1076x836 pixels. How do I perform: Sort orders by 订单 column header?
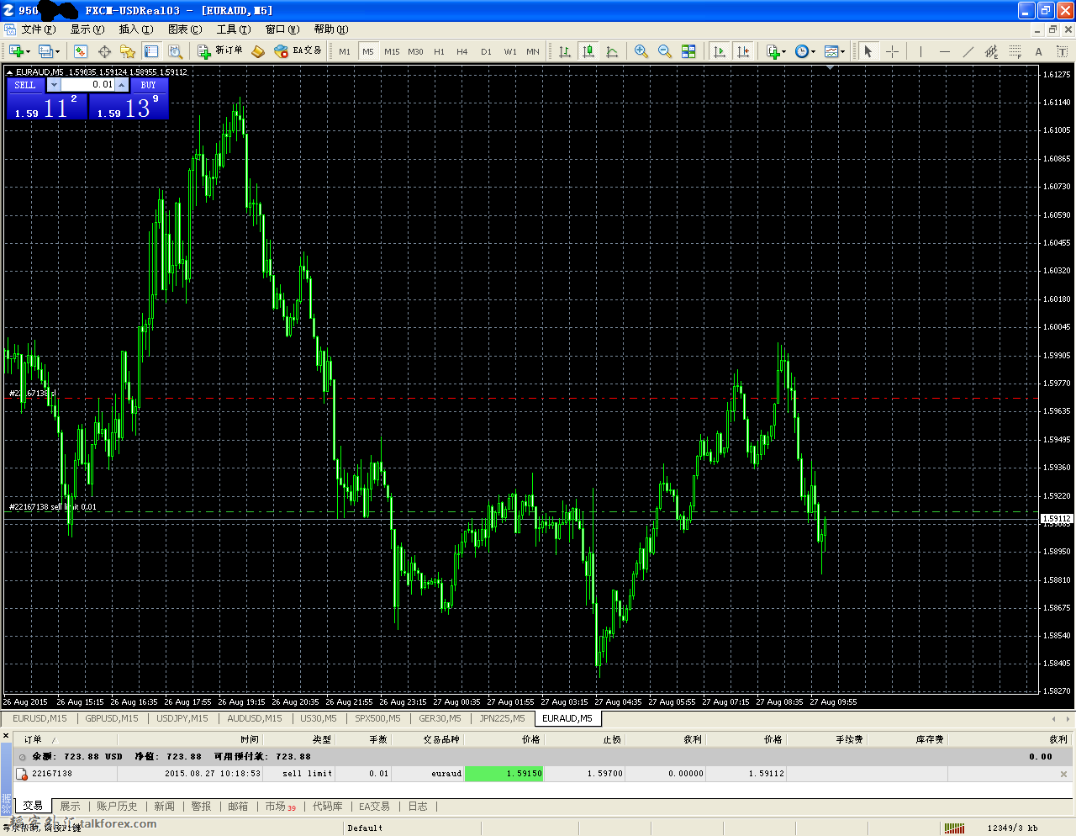pyautogui.click(x=34, y=739)
